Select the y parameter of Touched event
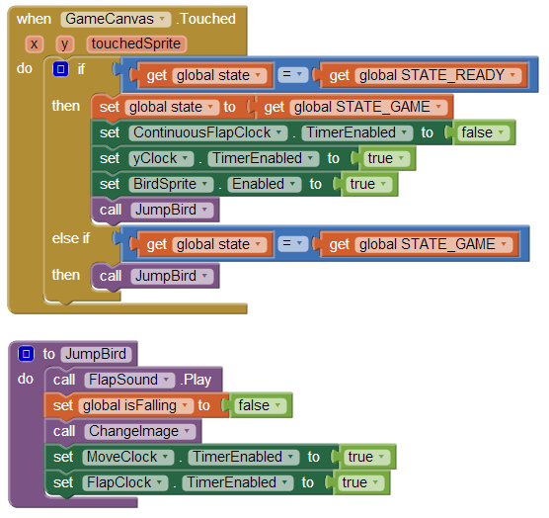Viewport: 549px width, 518px height. 64,44
